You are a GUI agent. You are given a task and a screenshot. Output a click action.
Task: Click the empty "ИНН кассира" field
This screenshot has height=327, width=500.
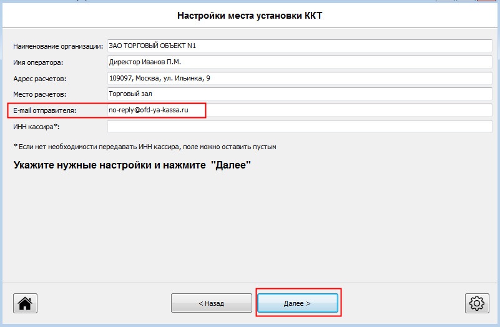point(300,127)
